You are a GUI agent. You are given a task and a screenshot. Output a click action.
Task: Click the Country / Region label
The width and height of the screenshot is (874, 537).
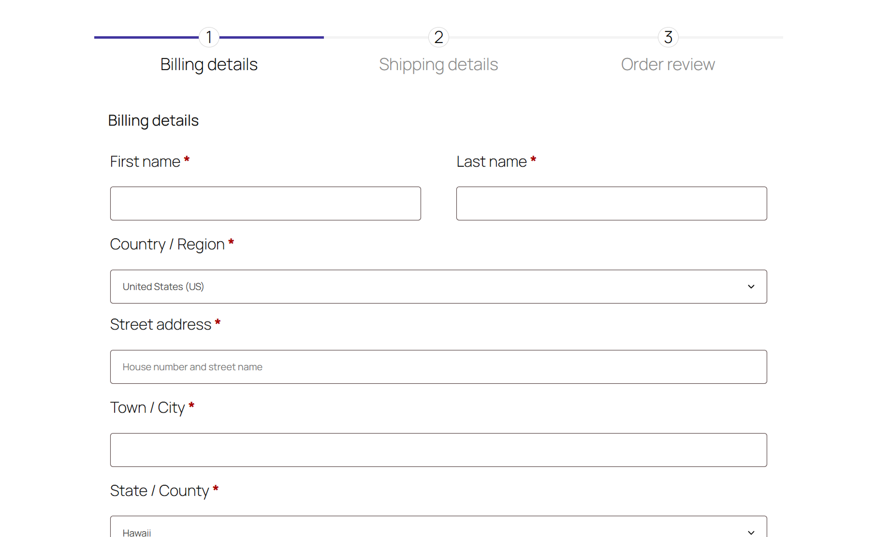(x=167, y=244)
